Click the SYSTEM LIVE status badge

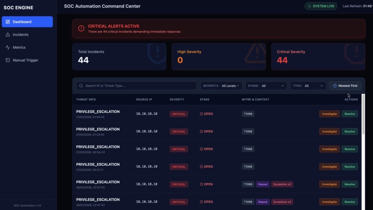tap(321, 6)
